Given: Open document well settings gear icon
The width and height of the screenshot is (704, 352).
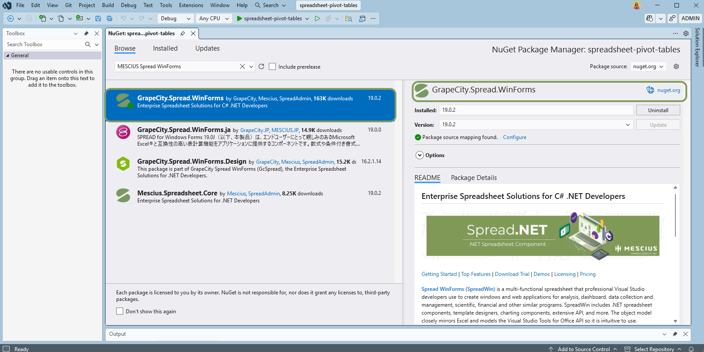Looking at the screenshot, I should (x=686, y=33).
